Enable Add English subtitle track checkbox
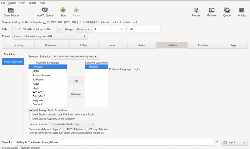 click(x=31, y=114)
